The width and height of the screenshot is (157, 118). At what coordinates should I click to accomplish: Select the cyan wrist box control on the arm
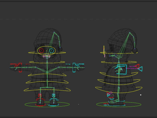tap(74, 68)
